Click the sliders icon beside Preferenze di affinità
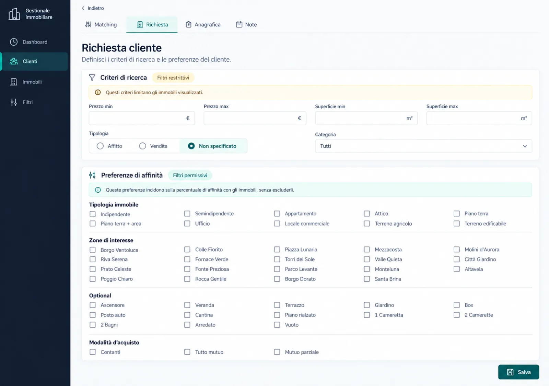The image size is (549, 386). [92, 175]
